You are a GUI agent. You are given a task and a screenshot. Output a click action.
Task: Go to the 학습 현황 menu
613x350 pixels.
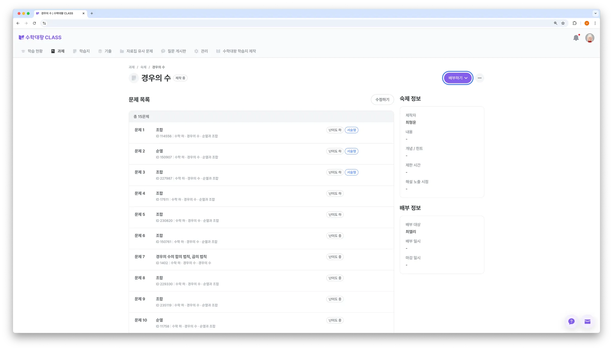(x=32, y=51)
